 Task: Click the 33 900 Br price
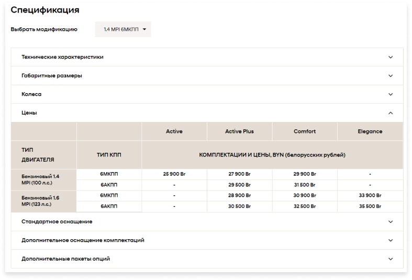tap(370, 195)
